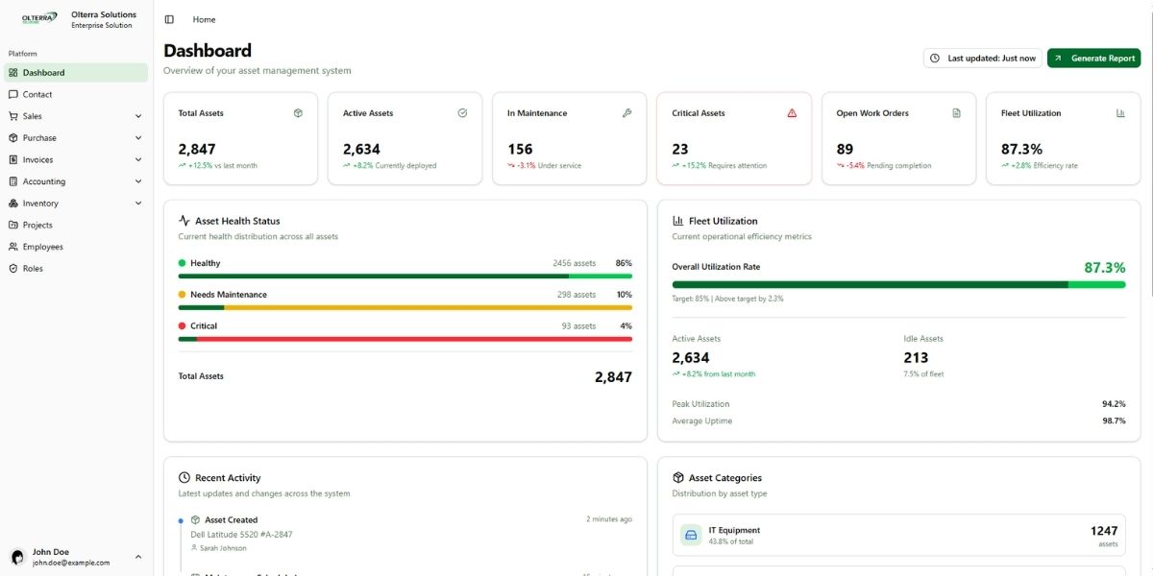Click the Employees people icon

[x=13, y=247]
